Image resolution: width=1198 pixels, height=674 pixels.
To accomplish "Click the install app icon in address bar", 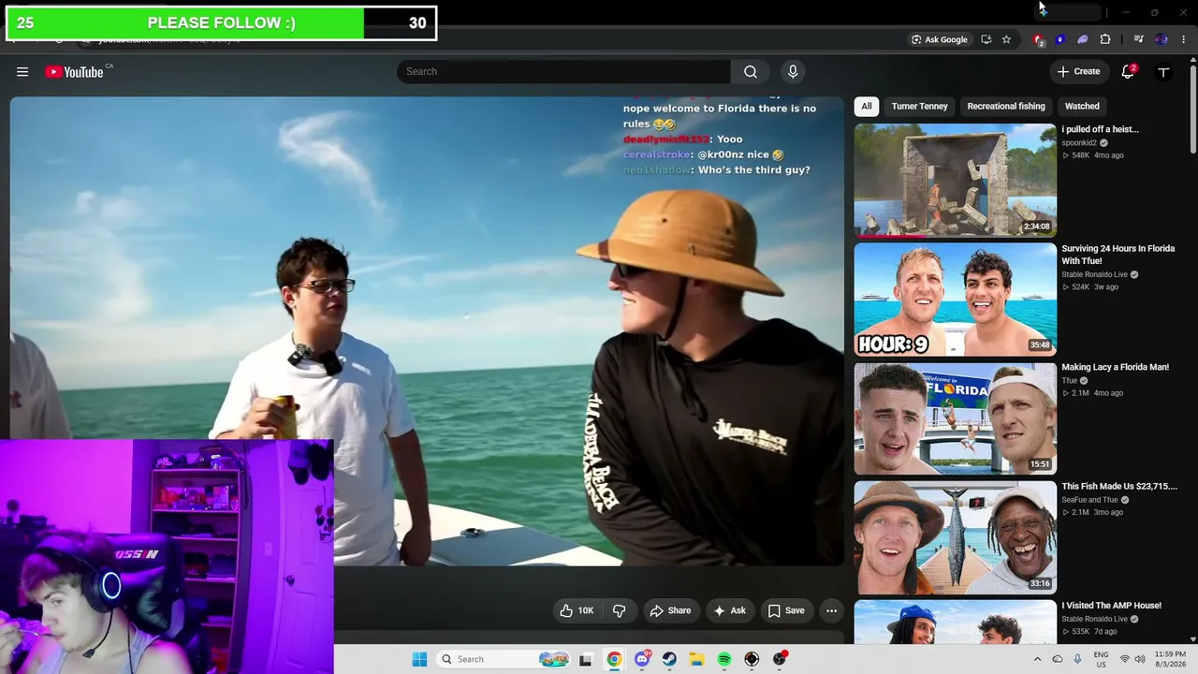I will pyautogui.click(x=986, y=39).
